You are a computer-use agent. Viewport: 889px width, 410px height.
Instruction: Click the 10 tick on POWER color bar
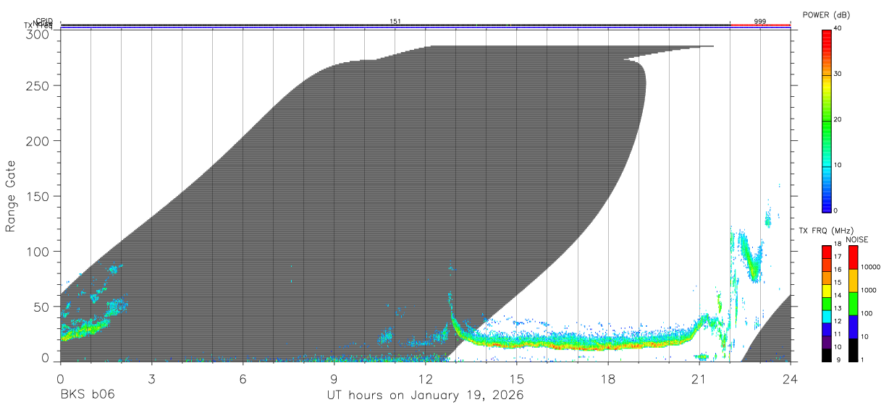pos(839,166)
